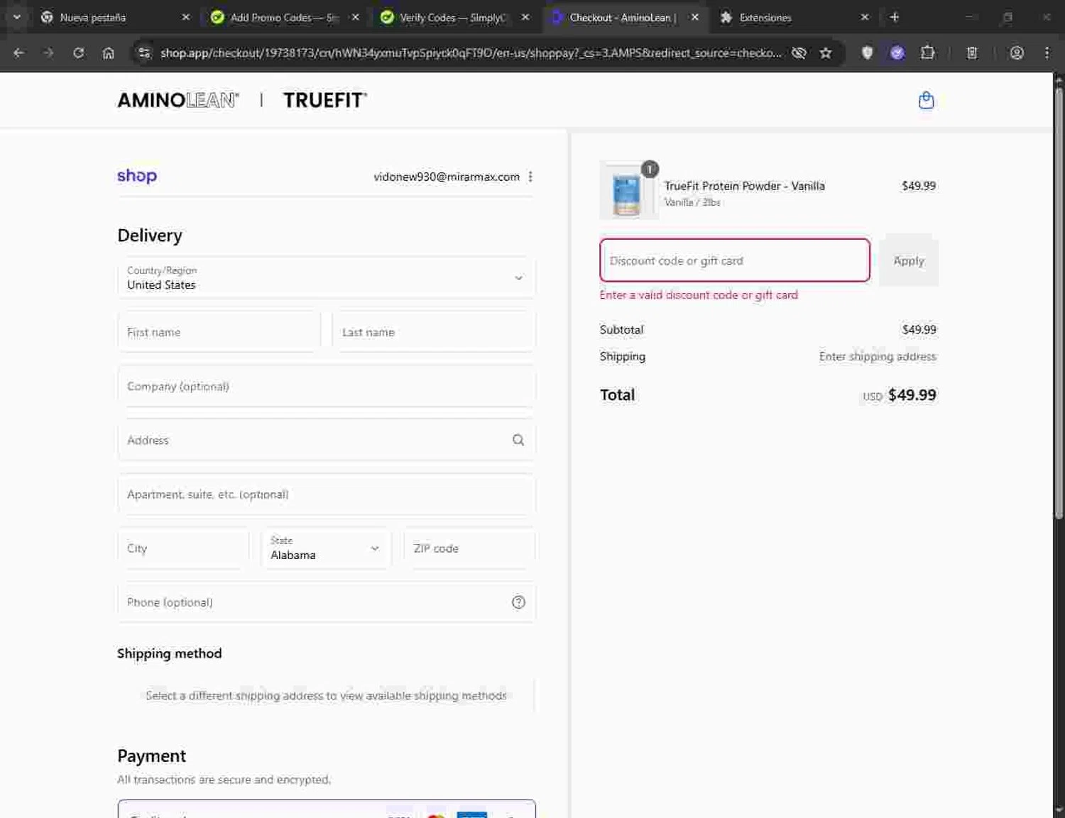Open the tab search dropdown arrow
This screenshot has width=1065, height=818.
tap(16, 17)
